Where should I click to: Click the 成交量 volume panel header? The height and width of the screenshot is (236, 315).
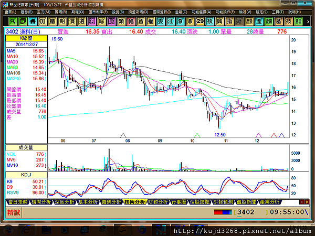point(27,148)
